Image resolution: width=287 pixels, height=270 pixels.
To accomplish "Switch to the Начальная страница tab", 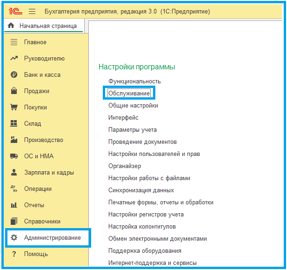I will click(x=44, y=26).
